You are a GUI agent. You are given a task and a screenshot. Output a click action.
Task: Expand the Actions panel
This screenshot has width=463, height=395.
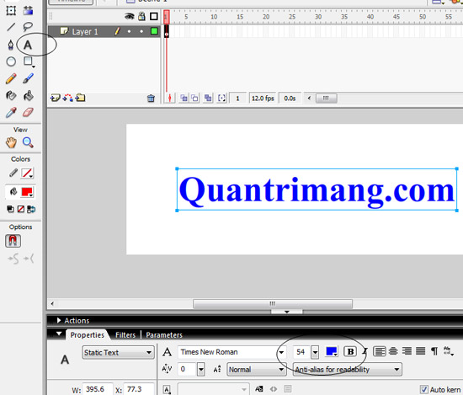(59, 320)
